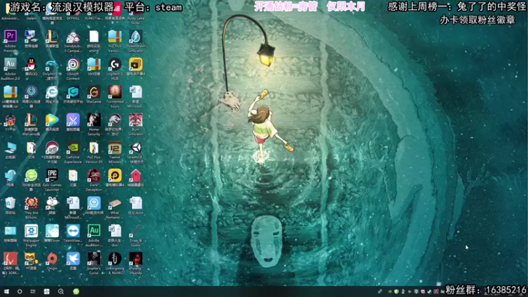Launch the Origin client shortcut
The width and height of the screenshot is (528, 297).
click(52, 259)
